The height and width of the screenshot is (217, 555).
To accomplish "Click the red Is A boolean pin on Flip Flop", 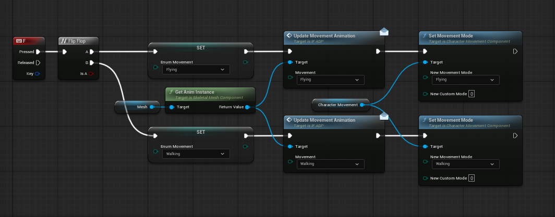I will 91,73.
